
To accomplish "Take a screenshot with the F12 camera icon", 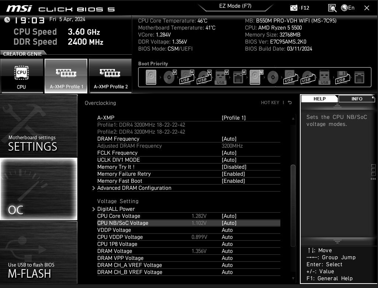I will pos(294,8).
